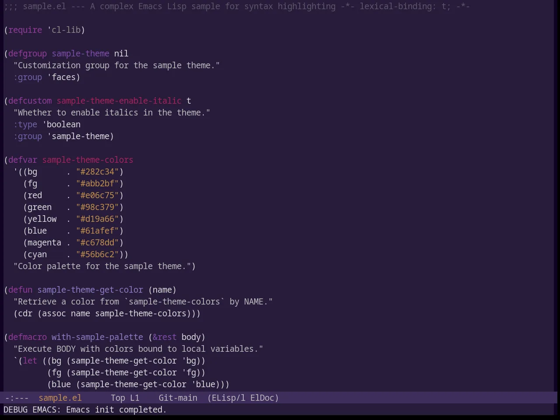Click macro name 'with-sample-palette'
Screen dimensions: 560x420
[97, 337]
